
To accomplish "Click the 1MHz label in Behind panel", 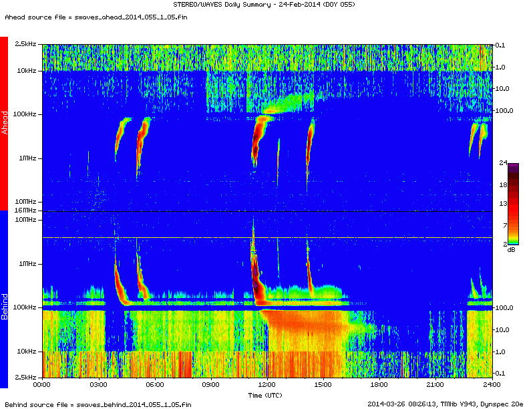I will (27, 263).
